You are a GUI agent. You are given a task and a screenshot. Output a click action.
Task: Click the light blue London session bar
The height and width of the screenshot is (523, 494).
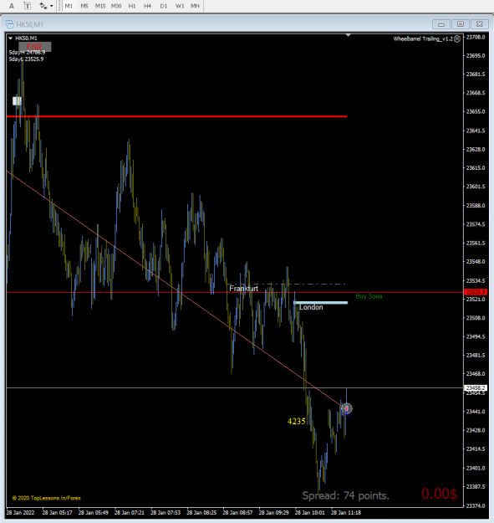click(320, 303)
